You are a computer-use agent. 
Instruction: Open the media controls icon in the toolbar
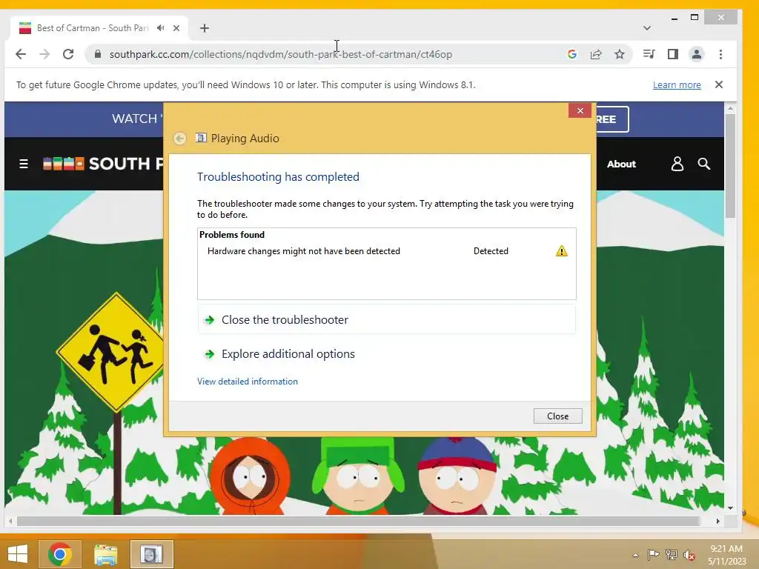649,54
